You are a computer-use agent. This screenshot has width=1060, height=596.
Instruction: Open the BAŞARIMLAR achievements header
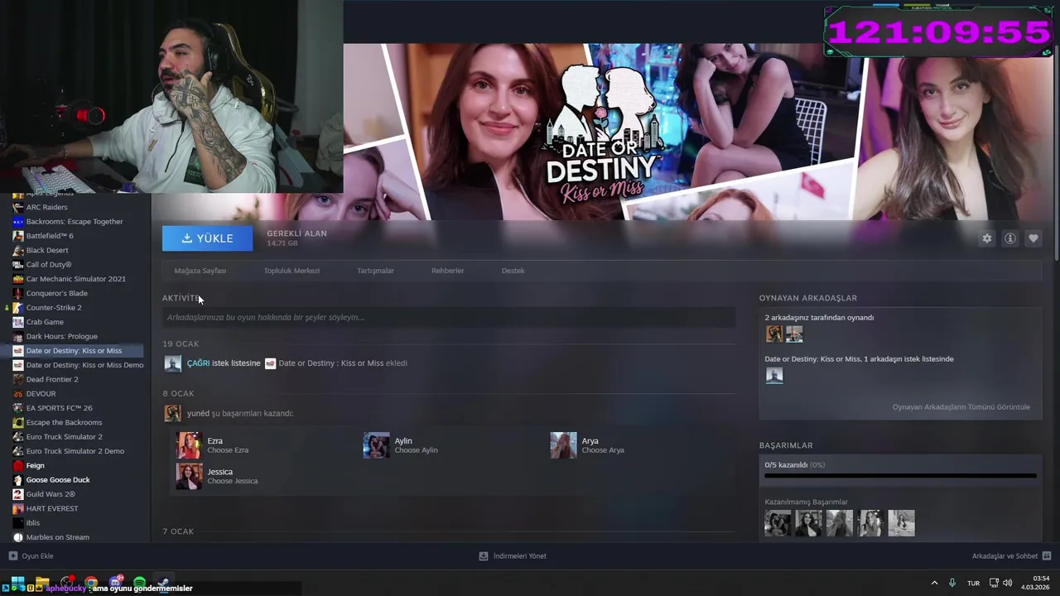tap(786, 445)
